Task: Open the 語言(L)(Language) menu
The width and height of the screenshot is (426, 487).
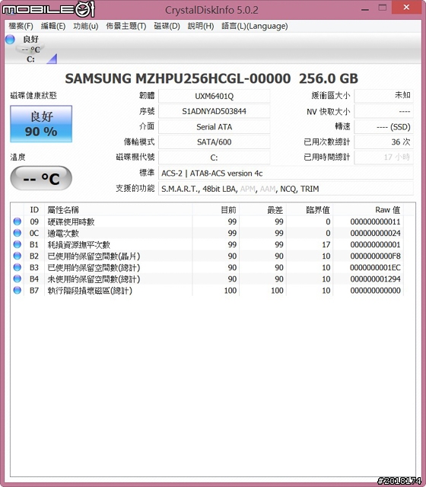Action: tap(255, 26)
